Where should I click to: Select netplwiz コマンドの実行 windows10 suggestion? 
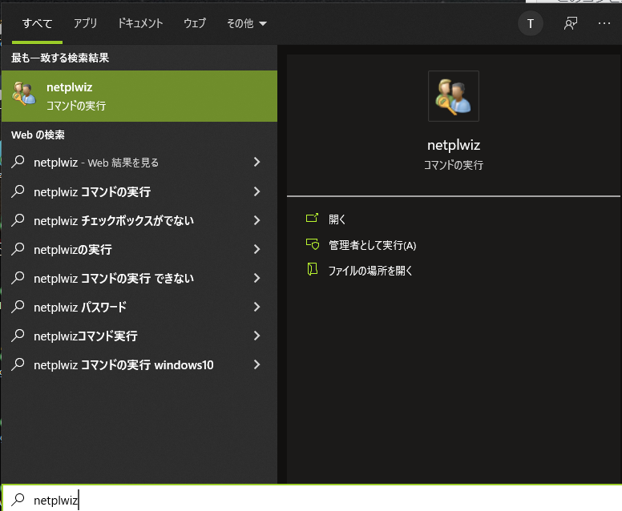(123, 365)
